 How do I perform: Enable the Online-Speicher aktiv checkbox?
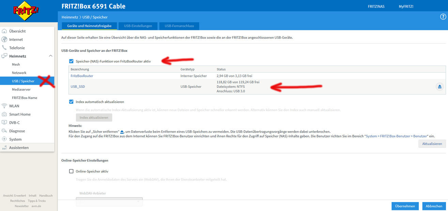pyautogui.click(x=71, y=172)
